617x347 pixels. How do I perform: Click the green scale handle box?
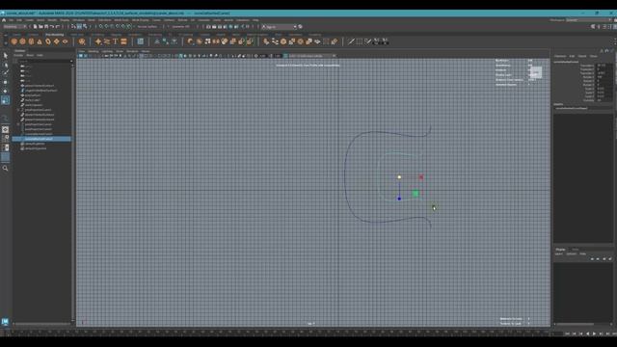pos(416,193)
